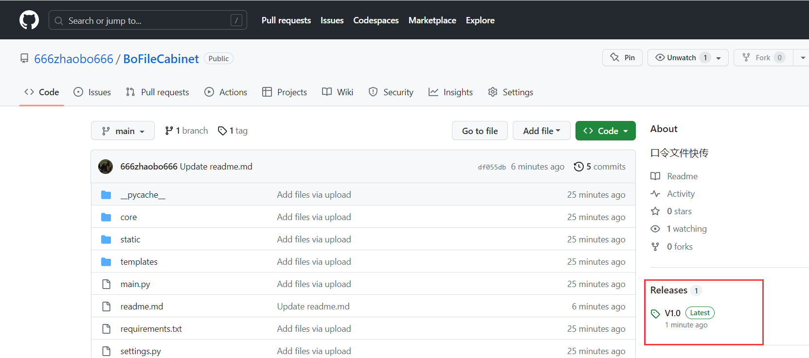Open the BoFileCabinet repository link

161,59
